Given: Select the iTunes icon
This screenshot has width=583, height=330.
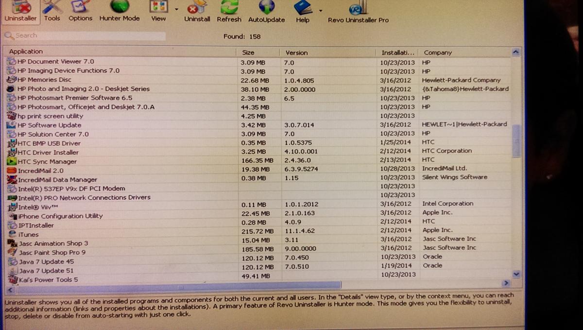Looking at the screenshot, I should [12, 234].
